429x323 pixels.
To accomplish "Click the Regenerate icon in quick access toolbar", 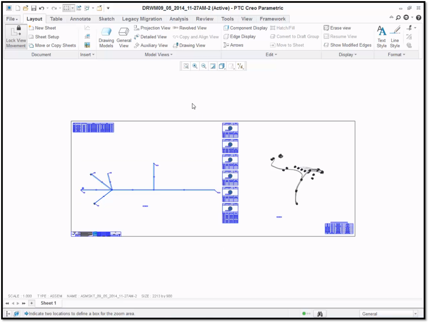I will pos(79,8).
